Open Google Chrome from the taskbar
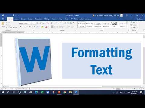This screenshot has width=145, height=108. click(65, 92)
